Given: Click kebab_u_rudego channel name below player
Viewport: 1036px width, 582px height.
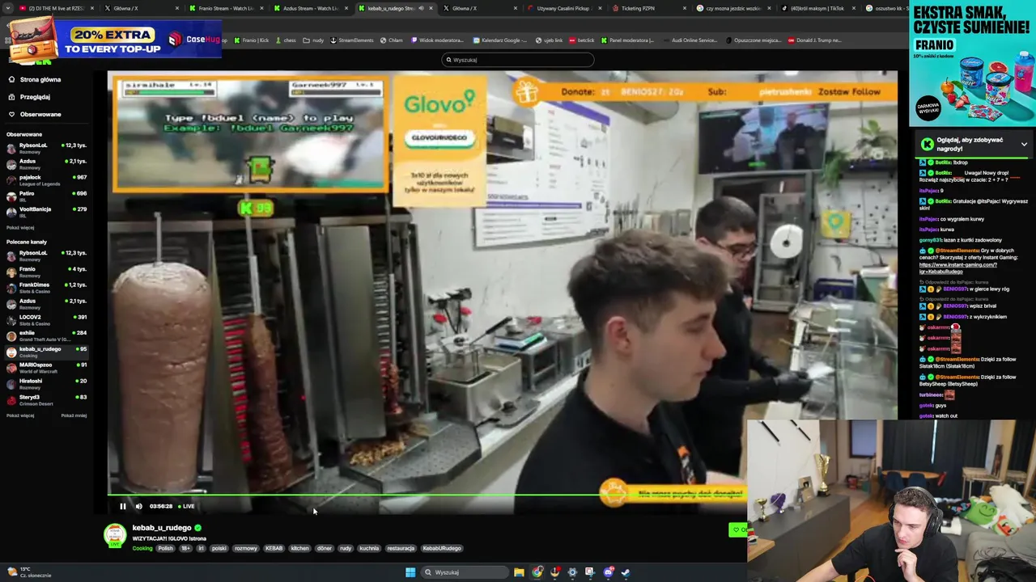Looking at the screenshot, I should point(162,528).
